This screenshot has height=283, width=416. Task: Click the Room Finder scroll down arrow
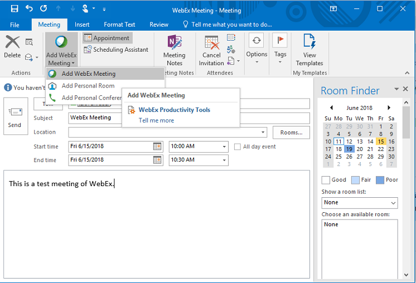coord(406,275)
